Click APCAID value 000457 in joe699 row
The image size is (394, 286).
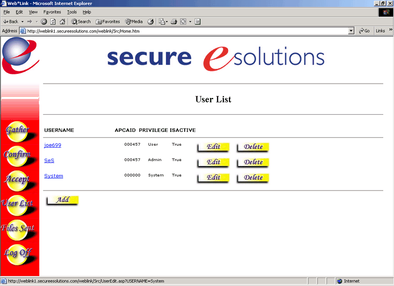pos(132,144)
